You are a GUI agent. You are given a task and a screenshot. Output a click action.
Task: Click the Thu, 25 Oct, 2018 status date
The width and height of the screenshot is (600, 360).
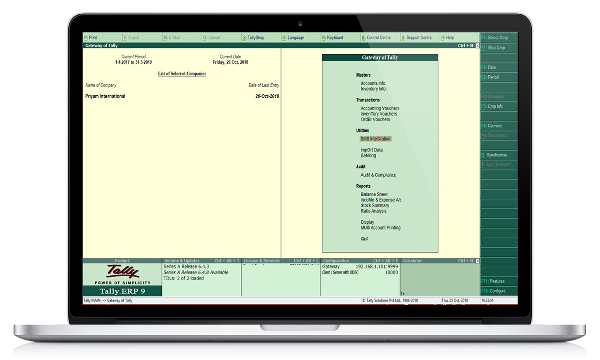[455, 300]
